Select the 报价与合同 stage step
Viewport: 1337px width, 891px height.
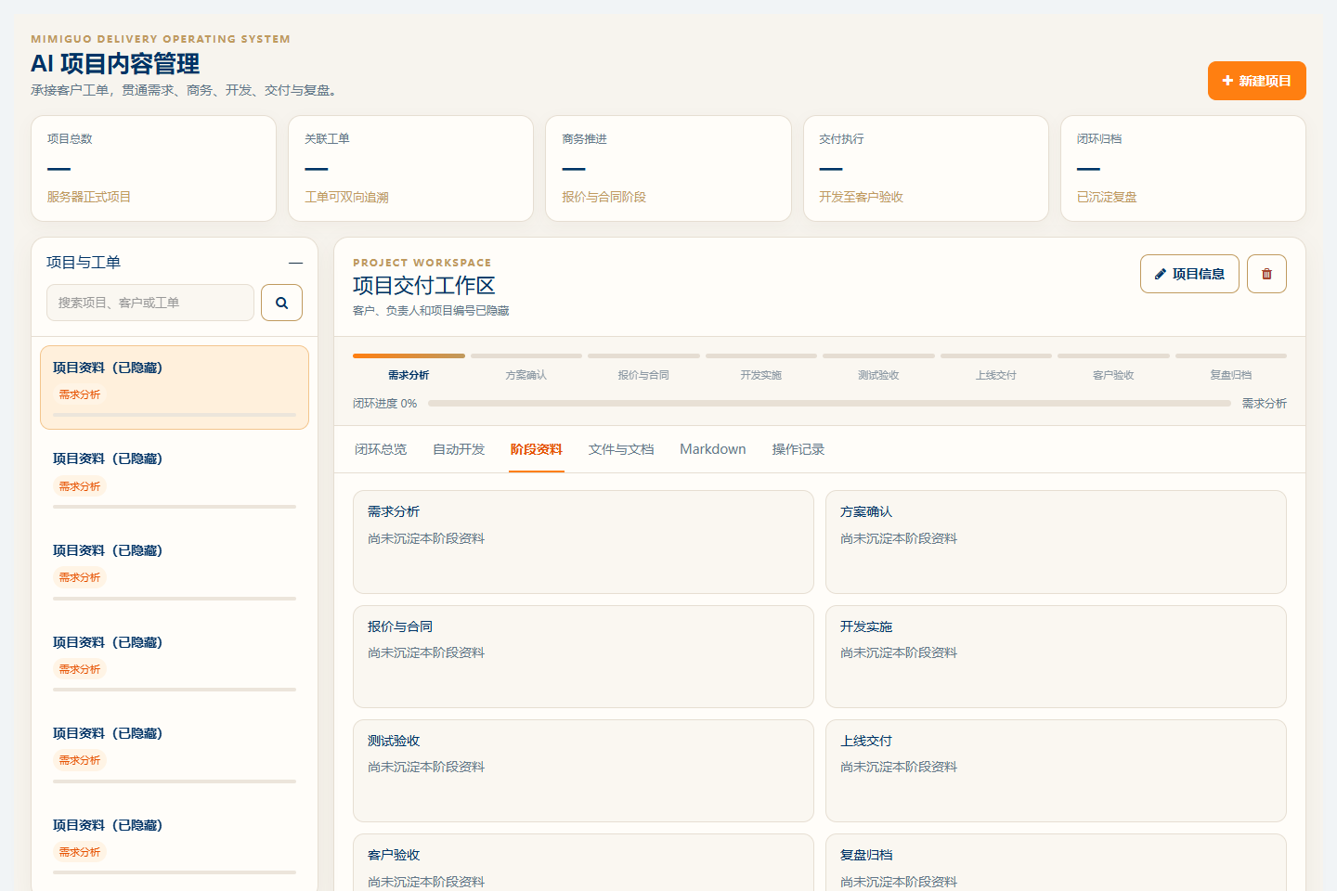point(643,368)
